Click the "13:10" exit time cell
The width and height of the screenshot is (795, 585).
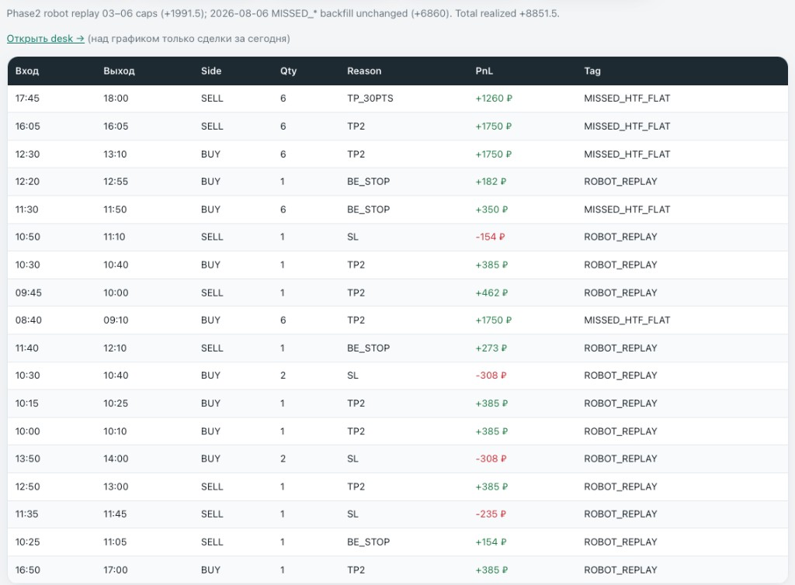tap(115, 154)
